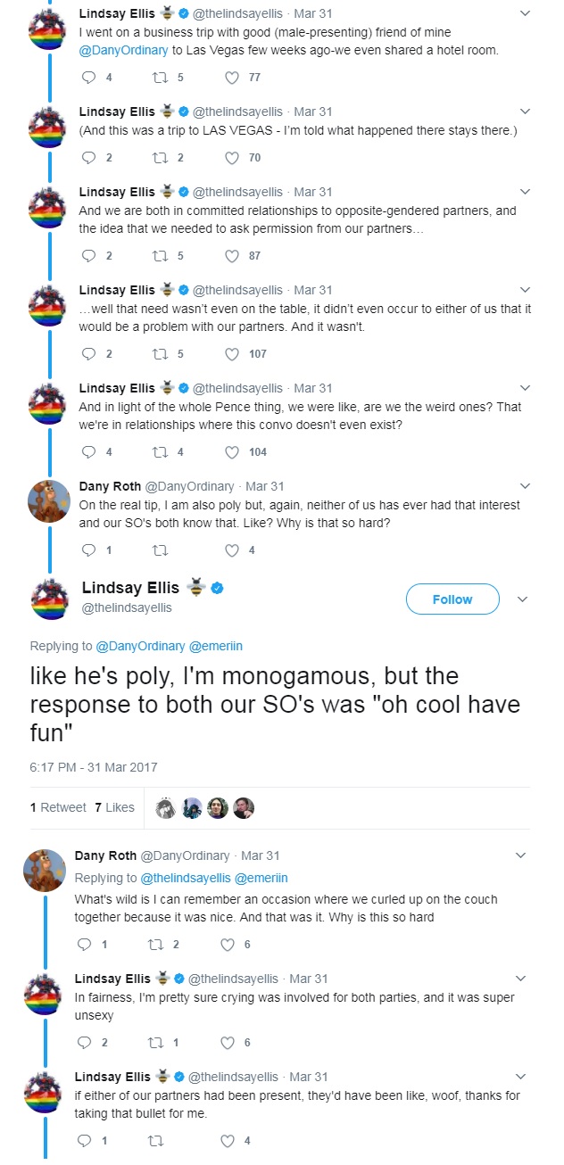
Task: Like the tweet with 107 likes
Action: pos(232,354)
